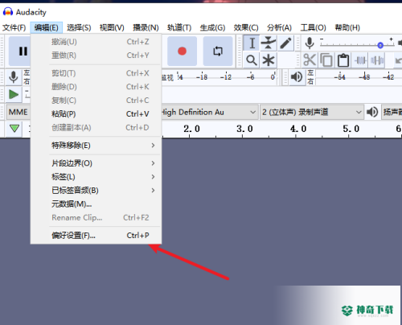Toggle the Loop playback button
This screenshot has width=402, height=325.
coord(218,51)
